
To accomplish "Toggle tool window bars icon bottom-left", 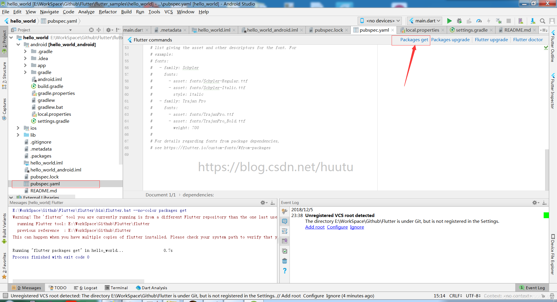I will [5, 296].
